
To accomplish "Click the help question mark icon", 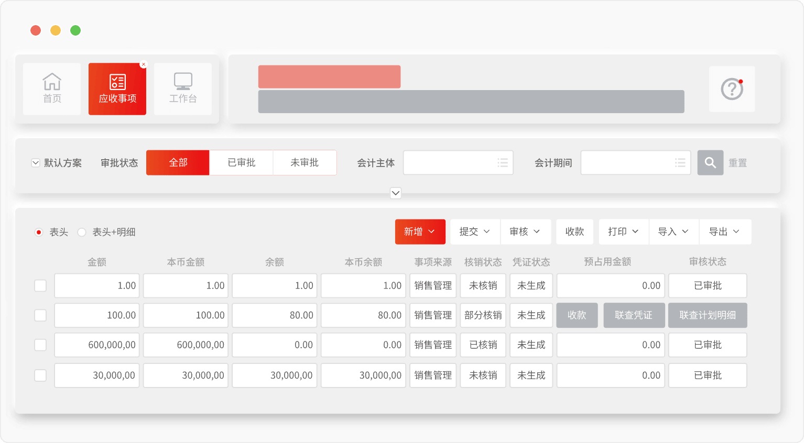I will click(x=732, y=89).
